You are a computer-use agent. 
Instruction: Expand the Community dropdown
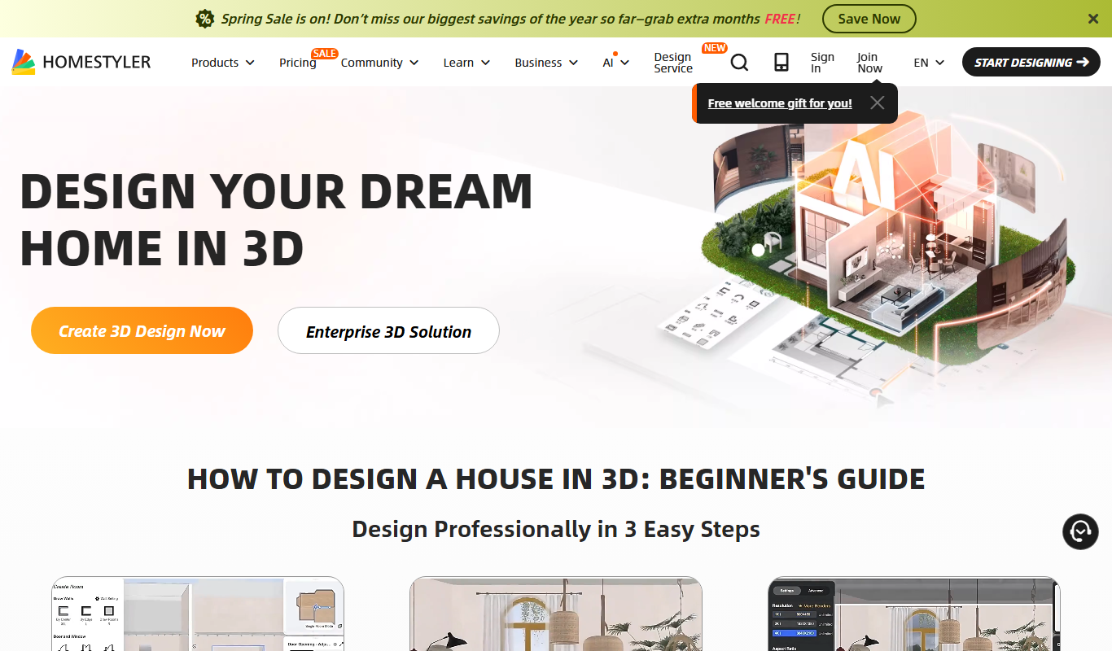click(x=380, y=63)
